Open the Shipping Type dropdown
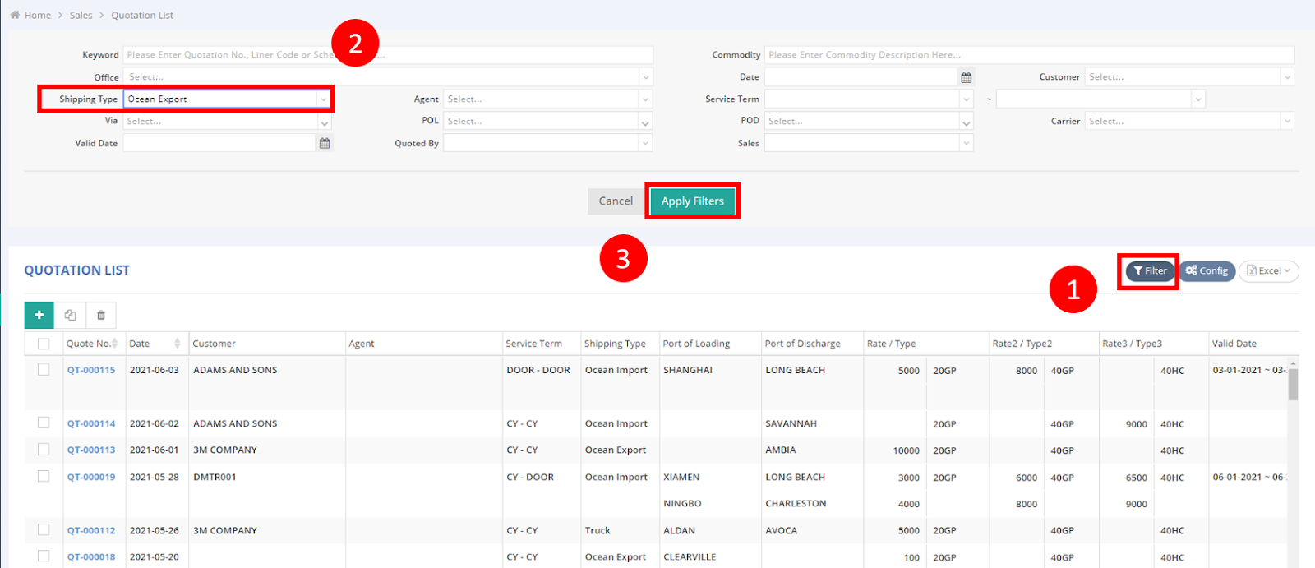 [323, 99]
